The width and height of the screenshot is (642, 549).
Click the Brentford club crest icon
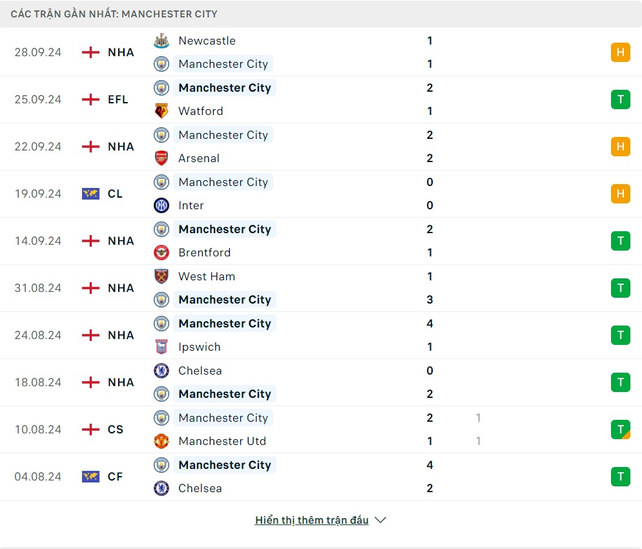pyautogui.click(x=161, y=253)
